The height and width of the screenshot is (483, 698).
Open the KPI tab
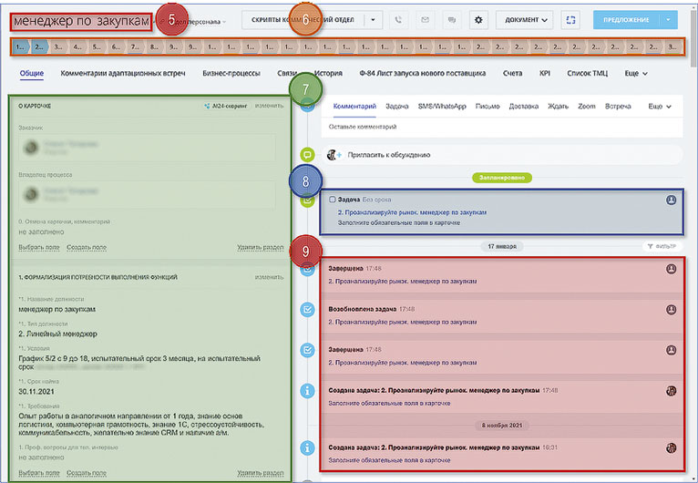[x=544, y=73]
